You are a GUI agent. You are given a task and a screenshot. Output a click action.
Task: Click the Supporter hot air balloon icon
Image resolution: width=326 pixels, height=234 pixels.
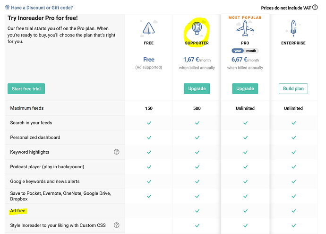click(x=197, y=28)
